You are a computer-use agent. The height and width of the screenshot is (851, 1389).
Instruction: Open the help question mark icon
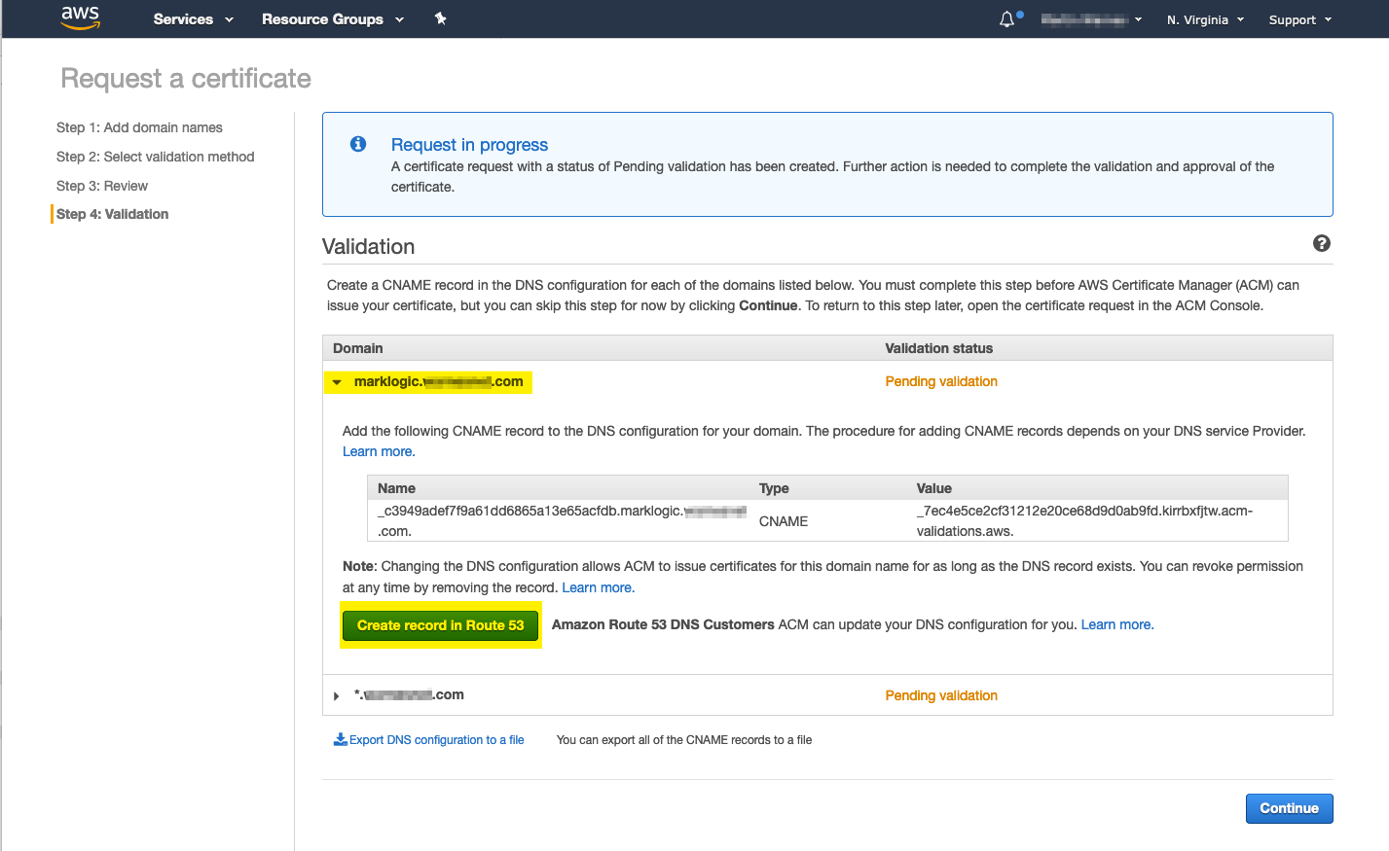(x=1321, y=243)
